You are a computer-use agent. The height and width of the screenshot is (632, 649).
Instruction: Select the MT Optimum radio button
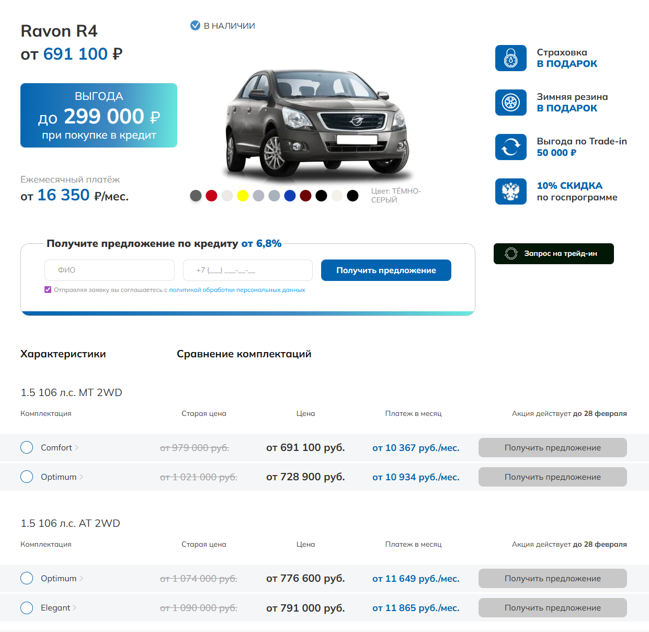[x=27, y=477]
